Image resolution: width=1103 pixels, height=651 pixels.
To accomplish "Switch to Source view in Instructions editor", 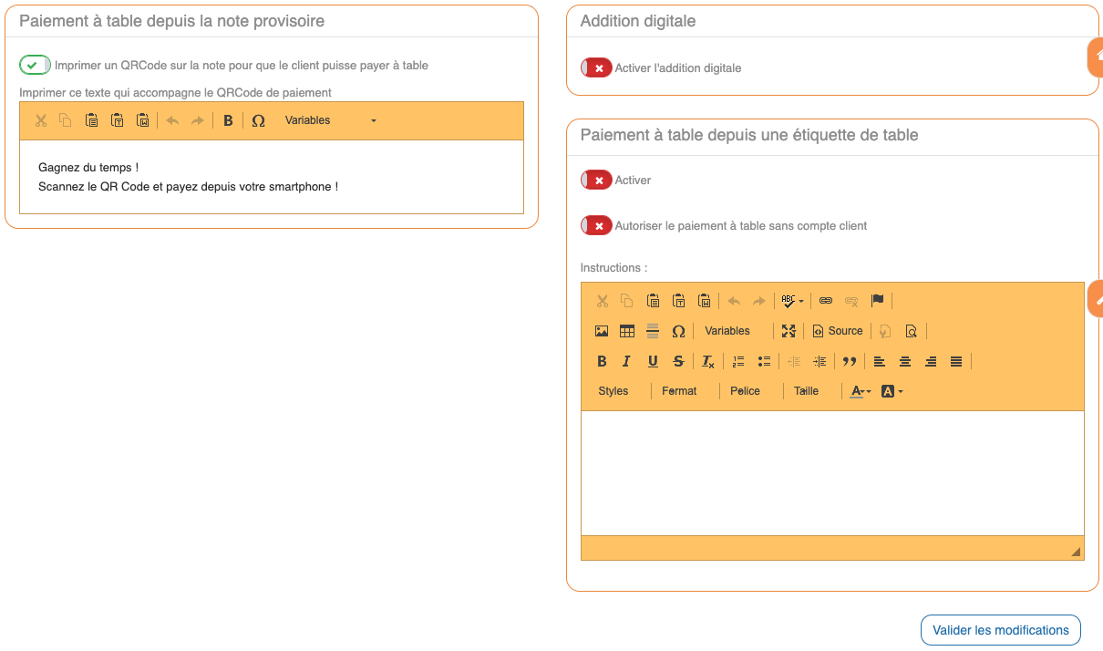I will 837,331.
